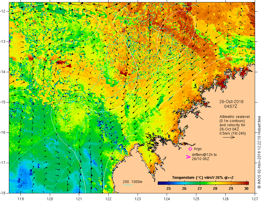Image resolution: width=261 pixels, height=202 pixels.
Task: Click the magenta drifter arrowhead symbol in legend
Action: click(188, 157)
